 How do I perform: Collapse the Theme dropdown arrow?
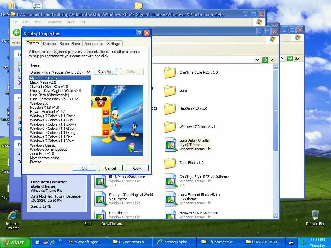pos(88,72)
